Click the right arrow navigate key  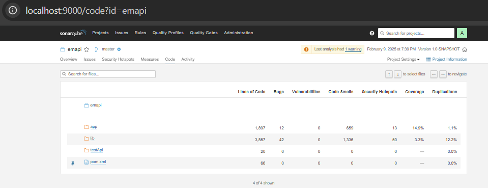click(443, 74)
